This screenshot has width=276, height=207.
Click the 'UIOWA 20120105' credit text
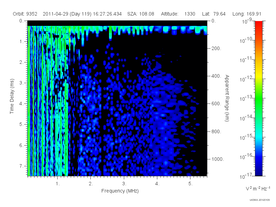click(x=260, y=200)
